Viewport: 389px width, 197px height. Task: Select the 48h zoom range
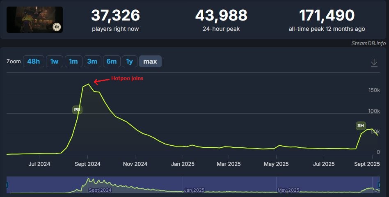coord(34,61)
